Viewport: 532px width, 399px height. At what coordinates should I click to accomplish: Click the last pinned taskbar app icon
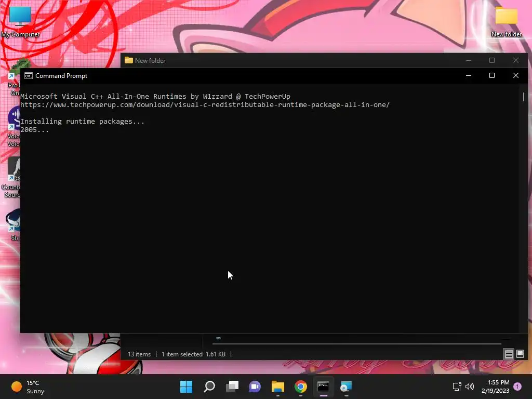click(x=346, y=387)
